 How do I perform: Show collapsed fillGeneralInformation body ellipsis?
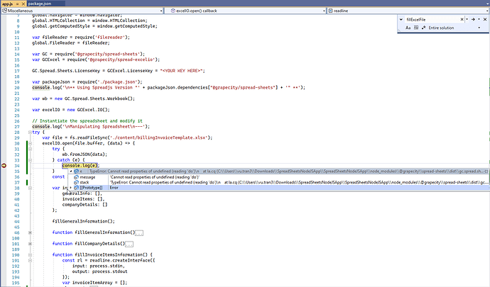(x=139, y=233)
